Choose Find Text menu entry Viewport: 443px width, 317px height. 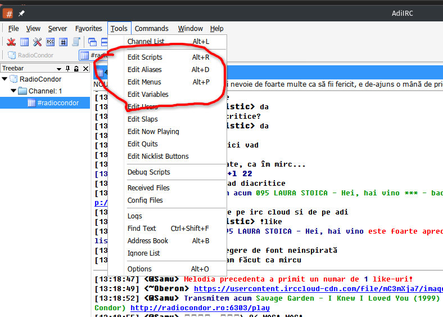click(x=168, y=229)
